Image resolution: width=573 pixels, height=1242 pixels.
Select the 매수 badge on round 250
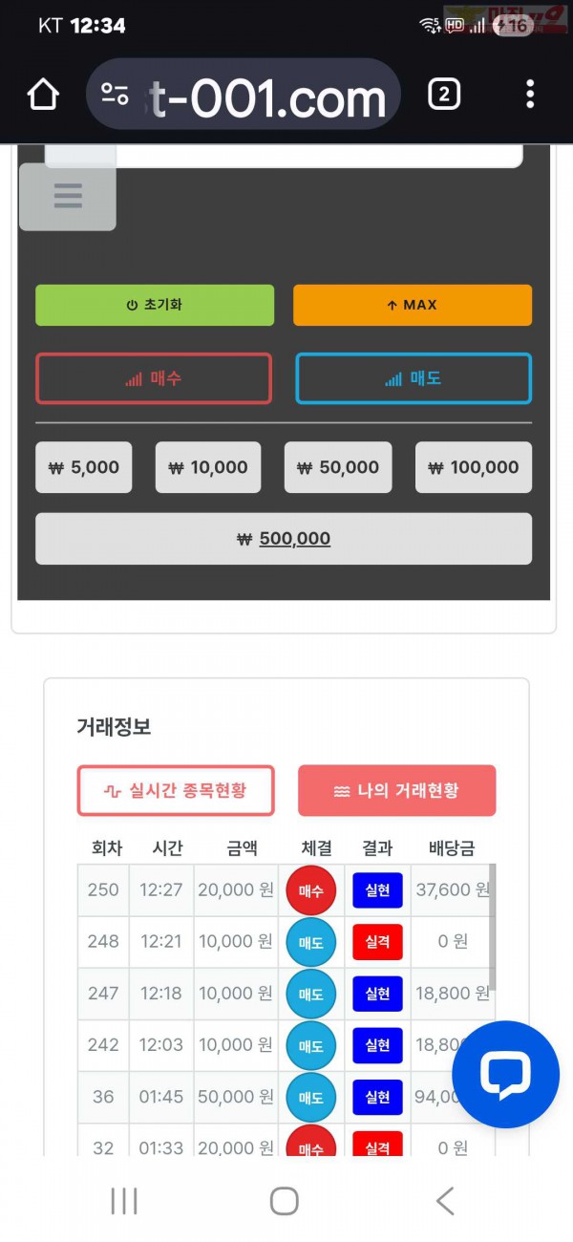tap(311, 889)
